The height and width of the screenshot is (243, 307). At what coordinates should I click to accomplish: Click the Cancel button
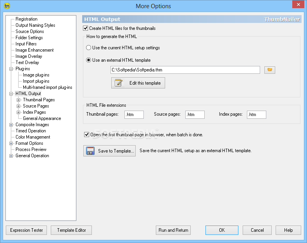[257, 230]
